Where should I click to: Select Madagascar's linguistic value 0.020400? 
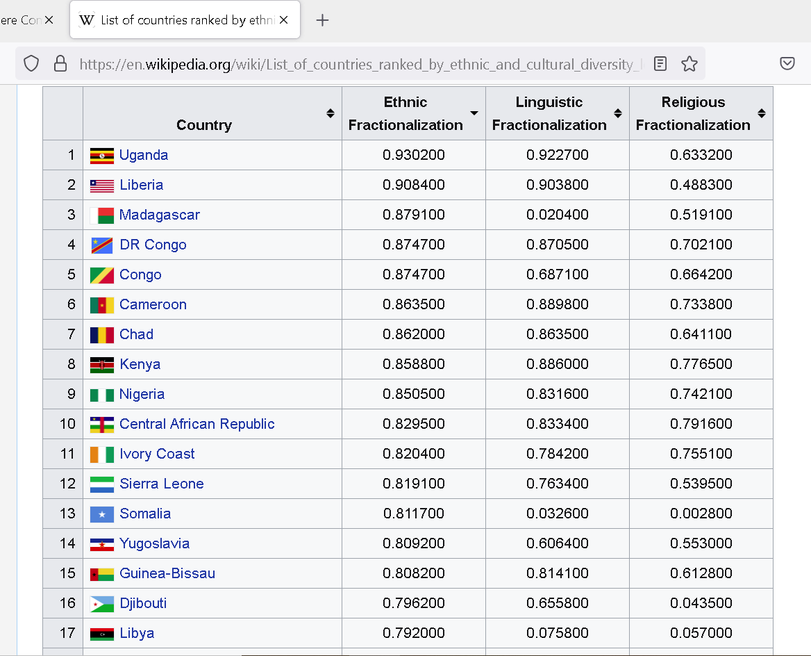pyautogui.click(x=558, y=215)
